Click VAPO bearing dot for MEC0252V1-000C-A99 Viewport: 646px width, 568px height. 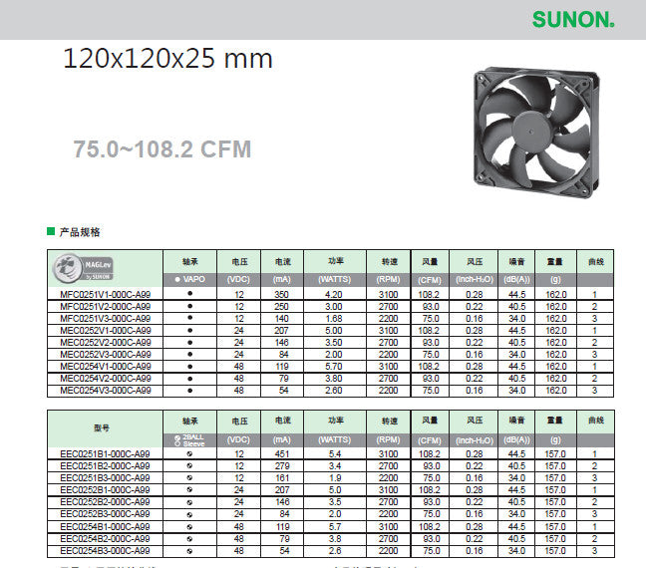click(190, 330)
